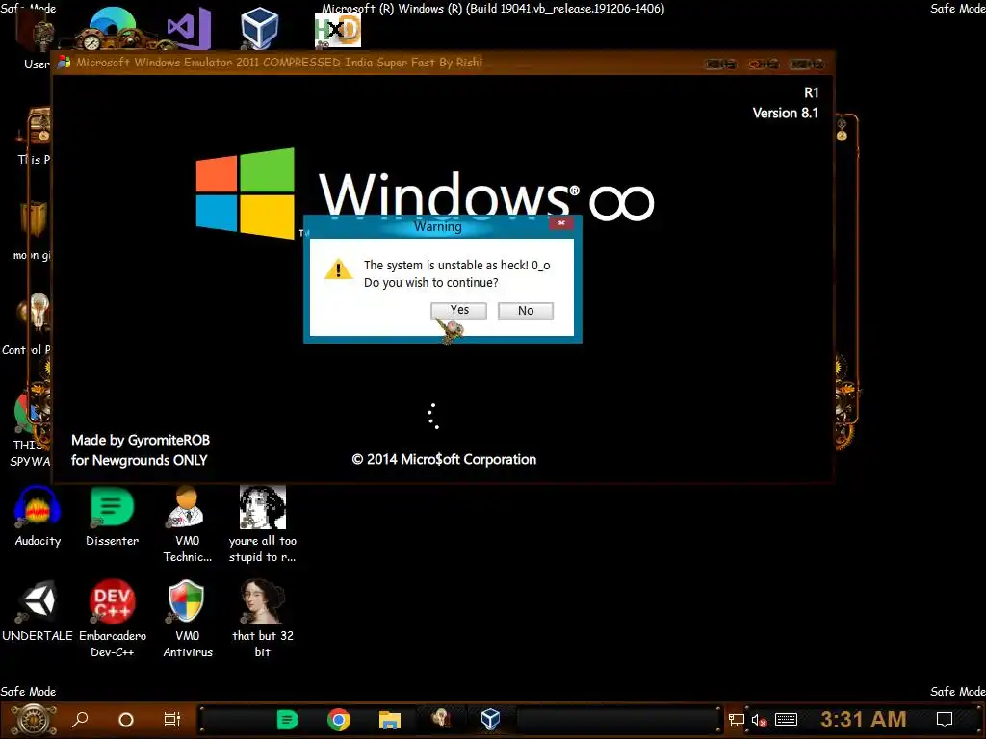Click No in the Warning dialog
The image size is (986, 739).
click(x=526, y=311)
